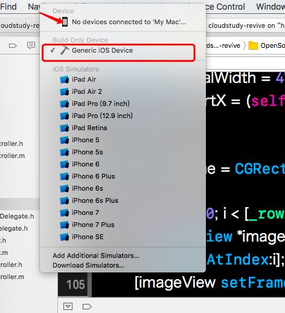
Task: Open the Find menu in menu bar
Action: [8, 7]
